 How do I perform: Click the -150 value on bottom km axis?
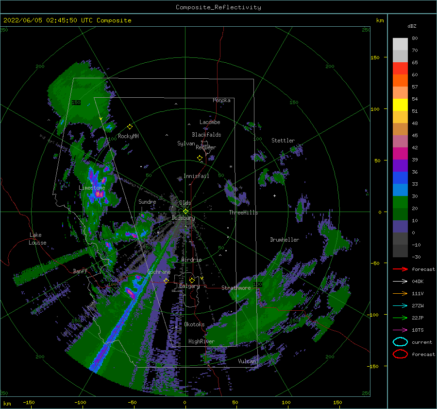click(29, 402)
